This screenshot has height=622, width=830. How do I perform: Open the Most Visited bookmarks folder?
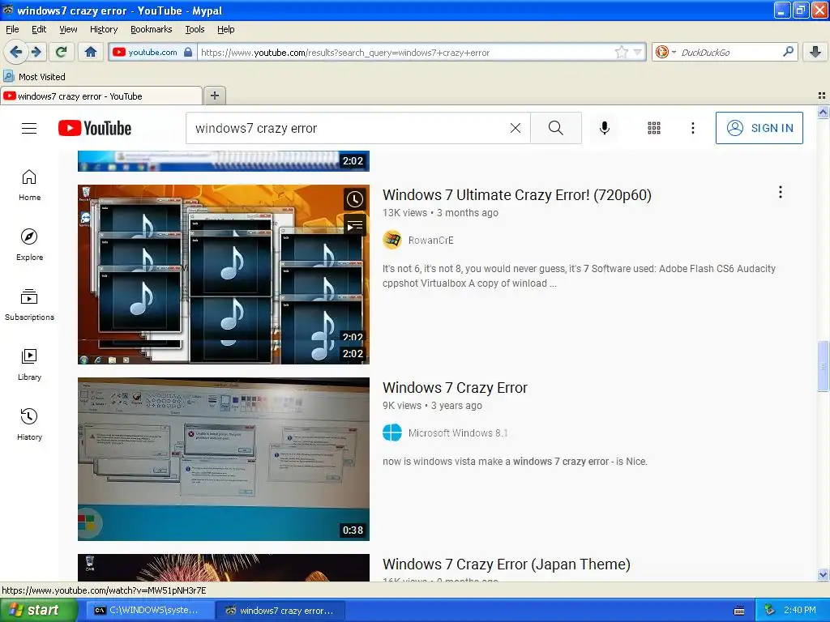35,77
